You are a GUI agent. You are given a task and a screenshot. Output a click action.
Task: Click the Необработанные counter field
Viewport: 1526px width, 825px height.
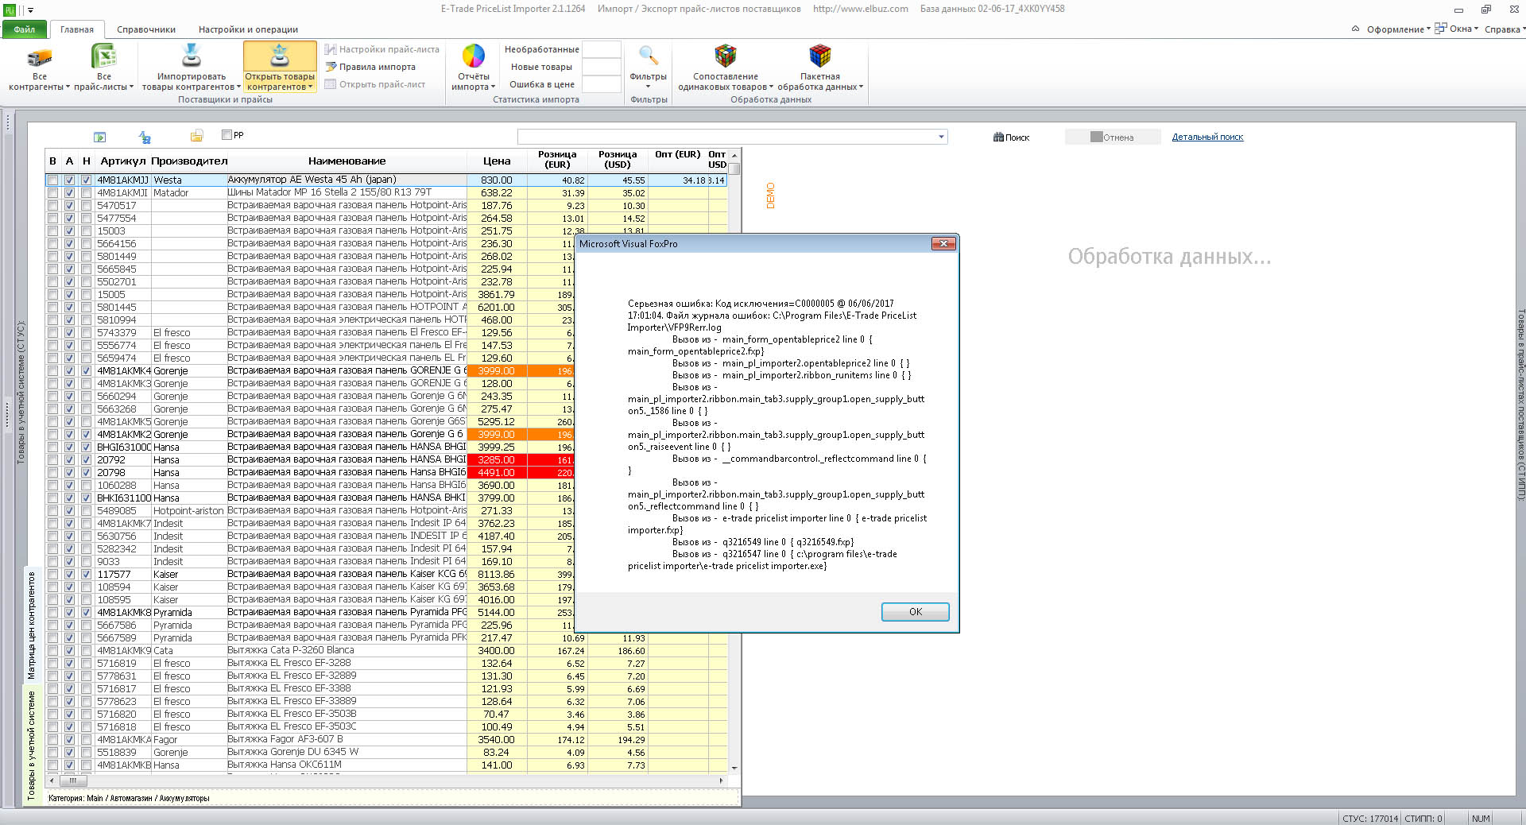point(601,49)
